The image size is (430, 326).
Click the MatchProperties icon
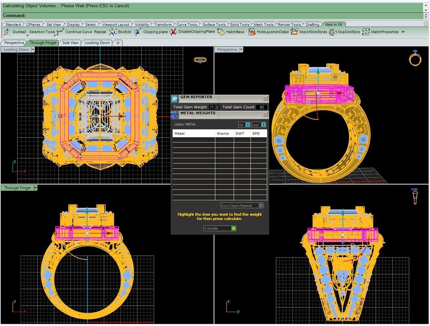click(366, 32)
